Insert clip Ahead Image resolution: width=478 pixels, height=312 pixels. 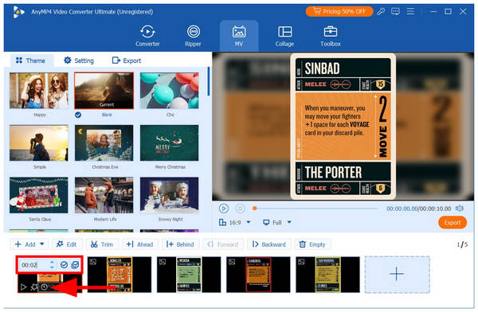point(140,244)
